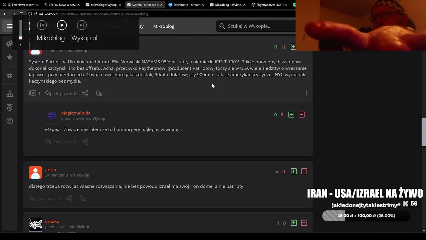The image size is (426, 240).
Task: Close the Dashboard Stream tab
Action: (203, 5)
